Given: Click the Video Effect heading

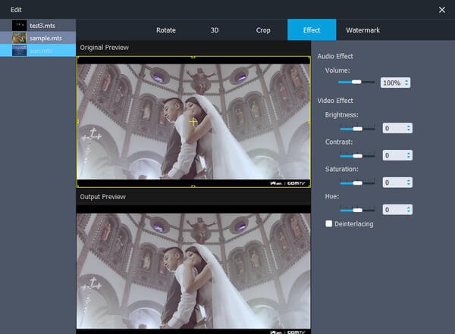Looking at the screenshot, I should 335,101.
